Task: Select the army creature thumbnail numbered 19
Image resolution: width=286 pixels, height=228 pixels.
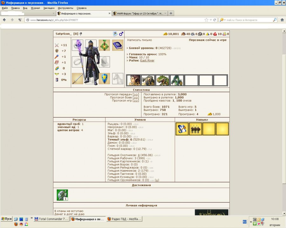Action: click(x=148, y=80)
